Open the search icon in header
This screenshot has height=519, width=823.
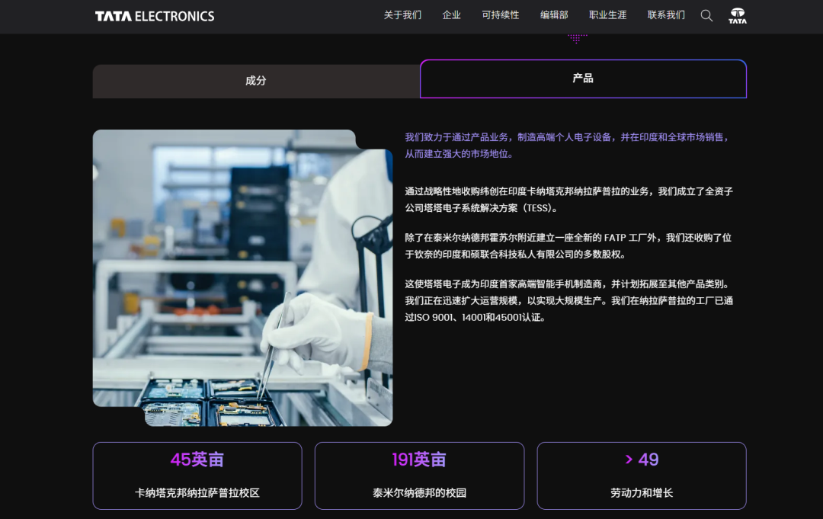(x=706, y=16)
